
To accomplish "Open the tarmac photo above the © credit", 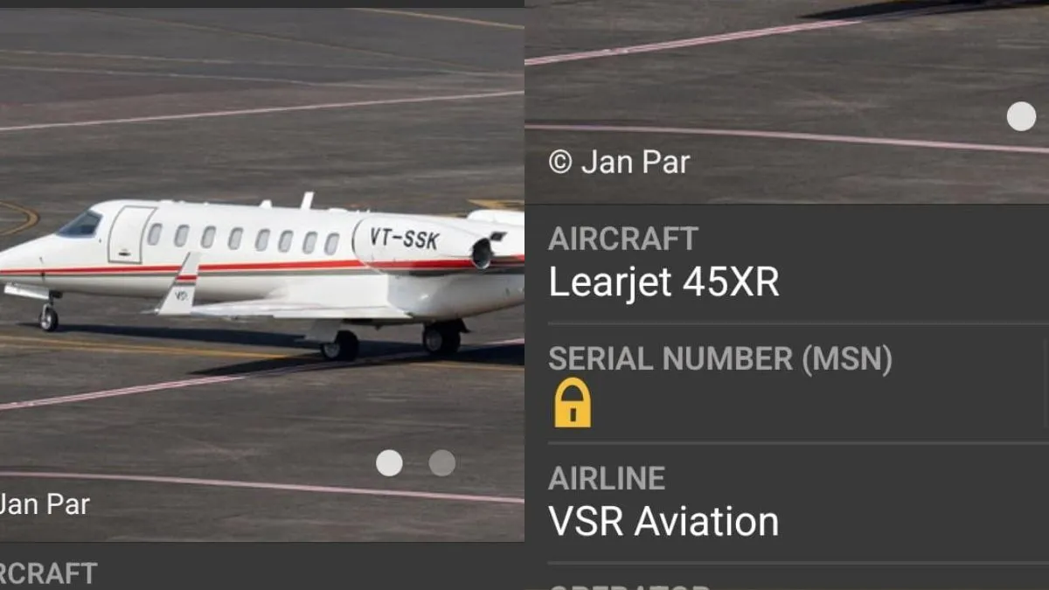I will (787, 101).
